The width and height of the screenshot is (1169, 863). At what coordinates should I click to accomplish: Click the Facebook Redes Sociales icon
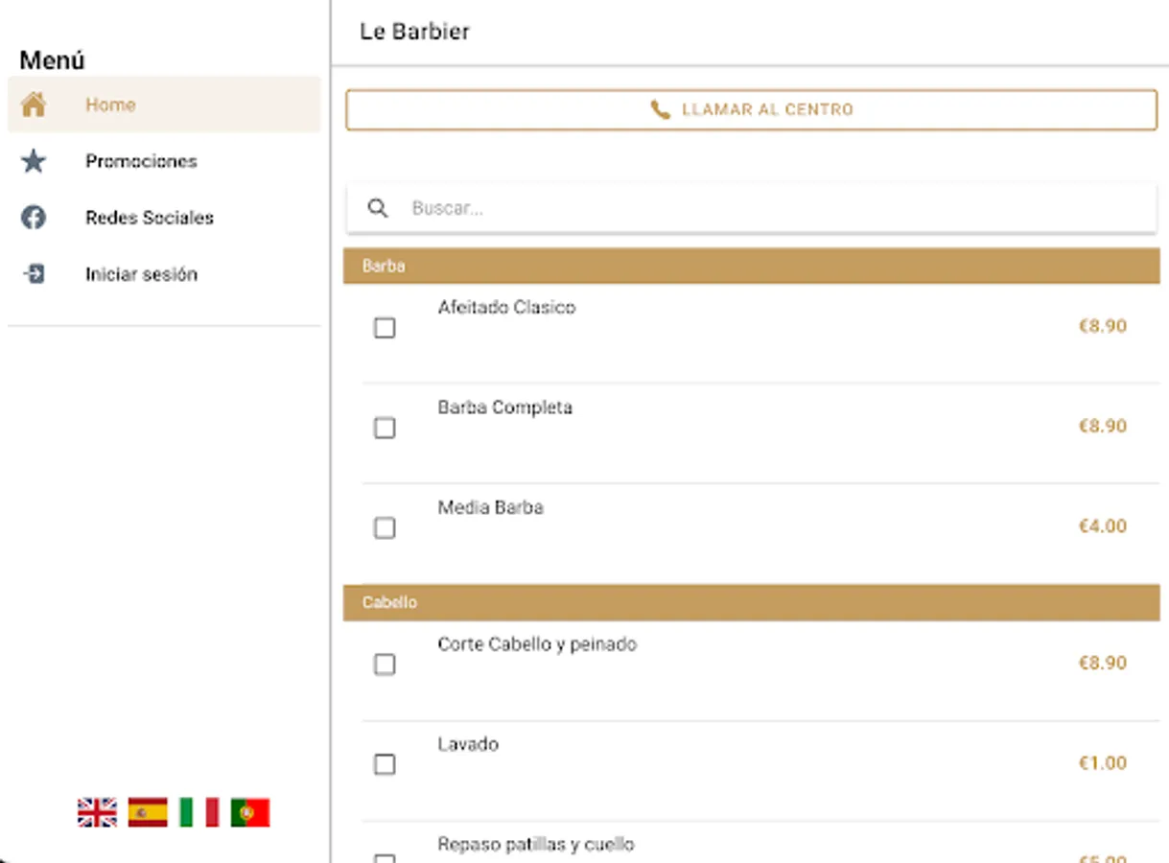click(x=34, y=218)
